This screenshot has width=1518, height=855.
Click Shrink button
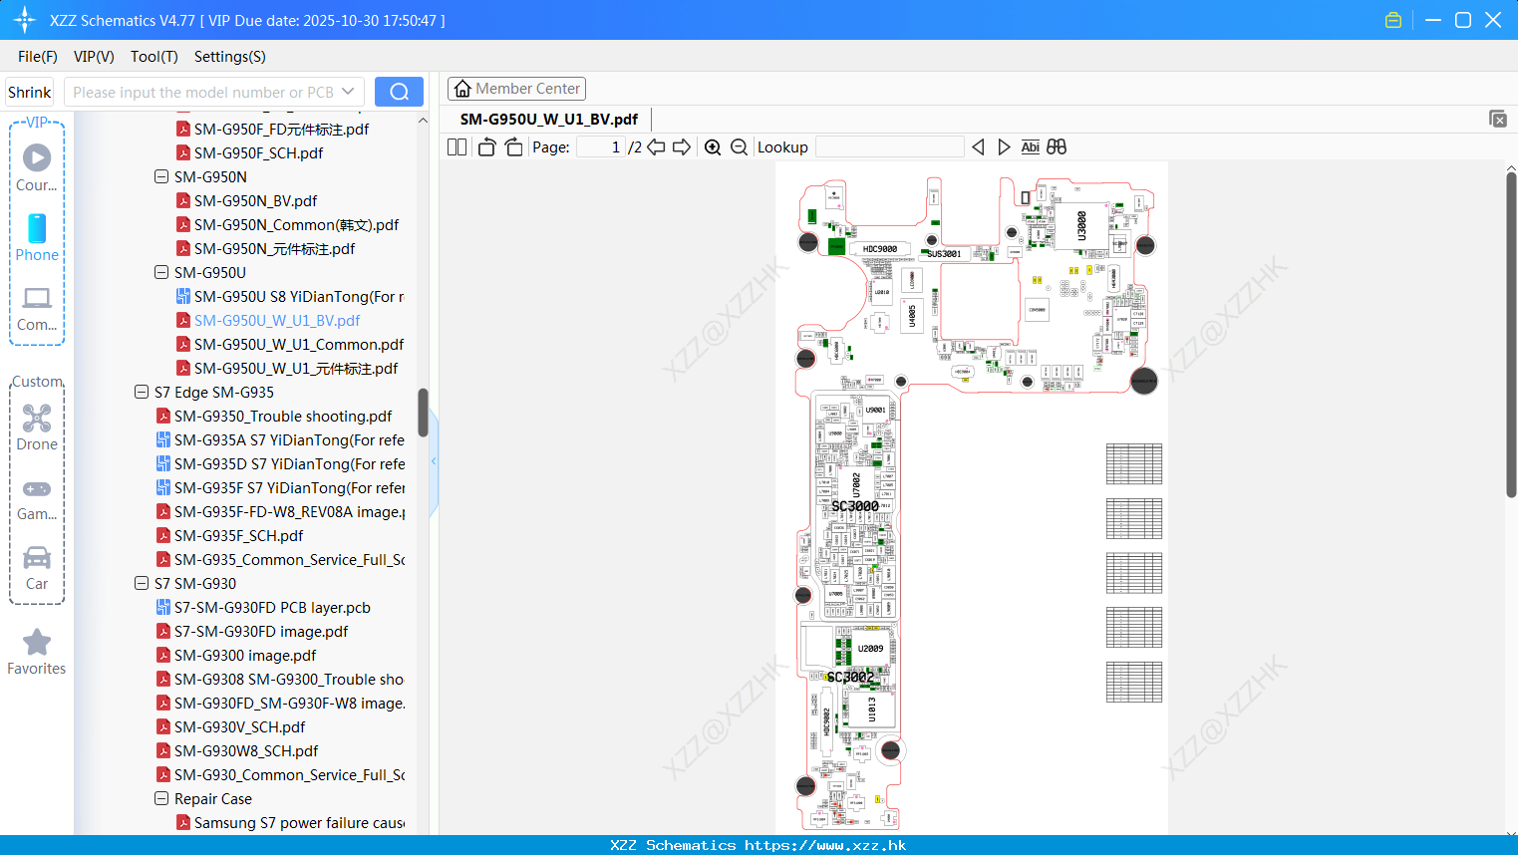[29, 92]
